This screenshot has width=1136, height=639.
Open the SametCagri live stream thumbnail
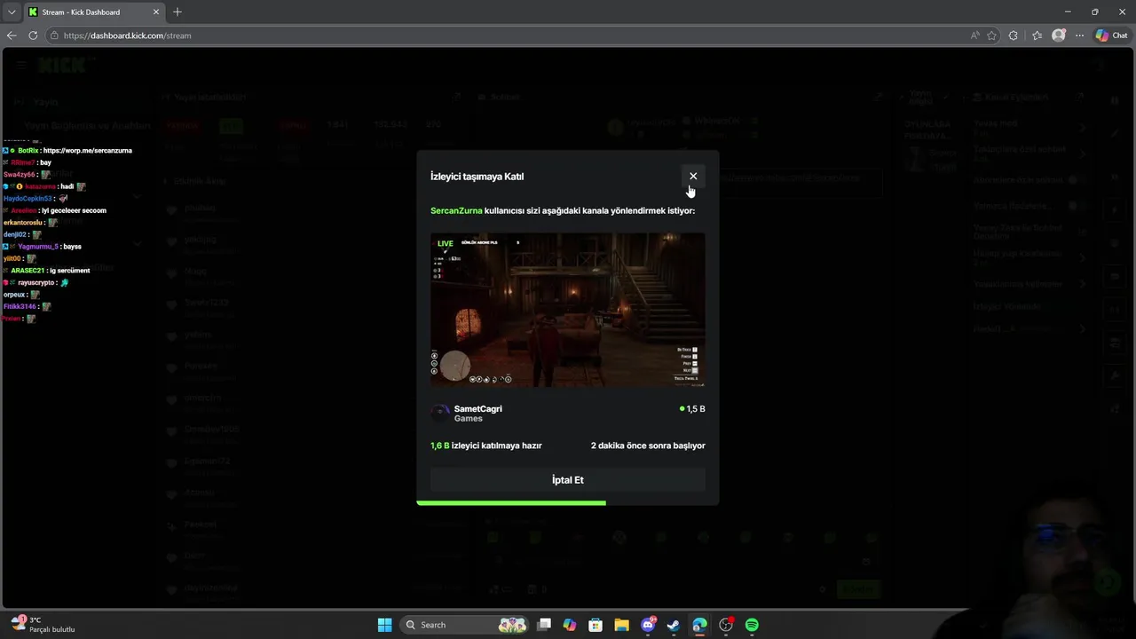[x=568, y=310]
